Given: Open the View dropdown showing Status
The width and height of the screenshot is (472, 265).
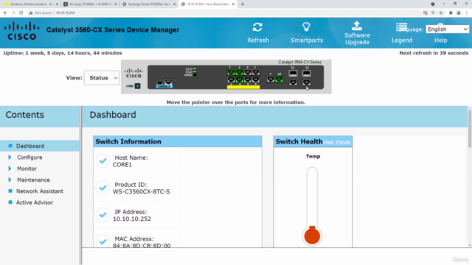Looking at the screenshot, I should 102,78.
